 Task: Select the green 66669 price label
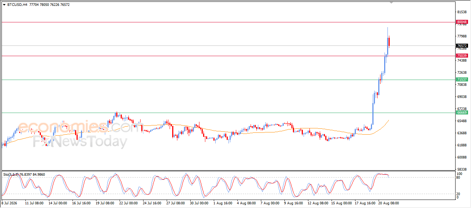click(462, 113)
